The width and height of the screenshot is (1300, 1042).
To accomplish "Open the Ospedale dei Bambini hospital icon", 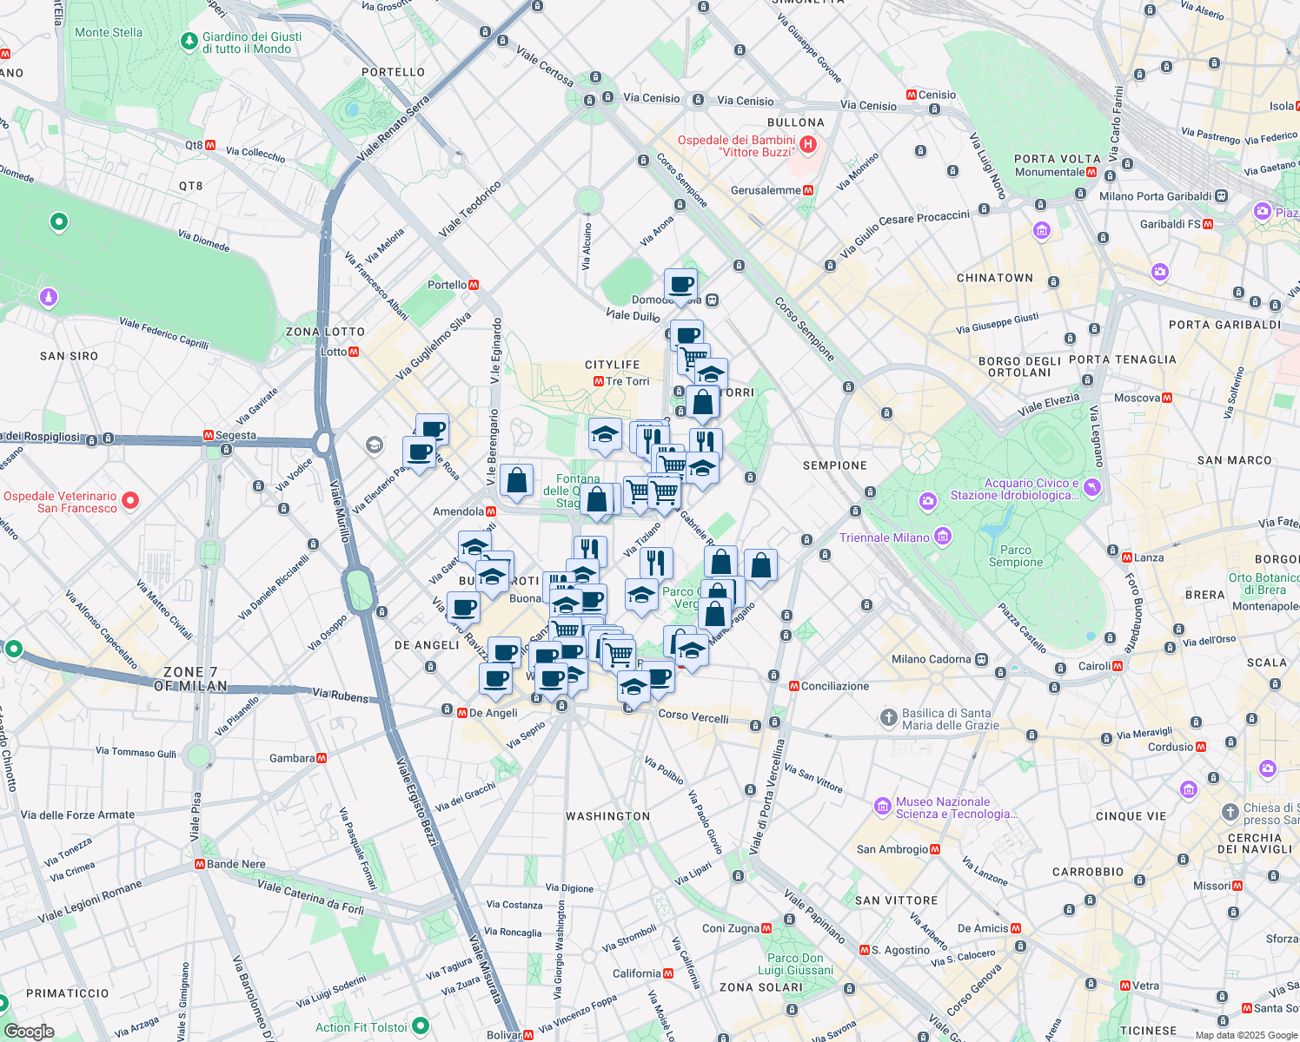I will tap(808, 145).
